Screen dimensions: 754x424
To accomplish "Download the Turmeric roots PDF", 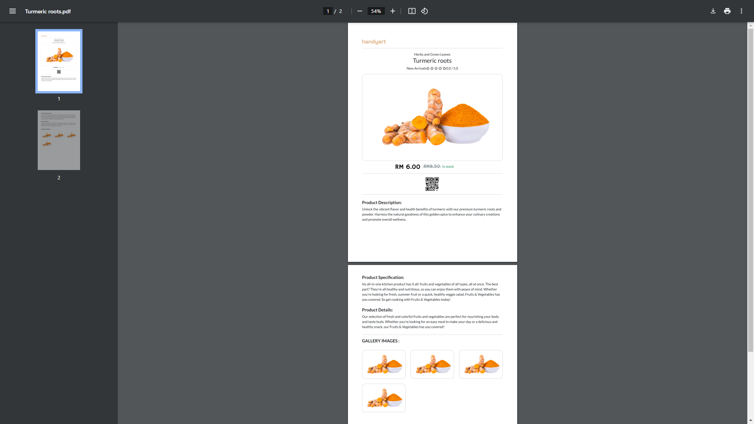I will point(713,11).
